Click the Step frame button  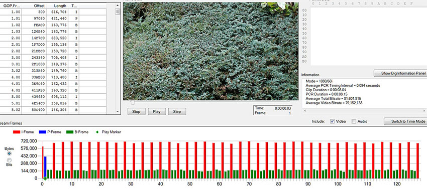[177, 111]
